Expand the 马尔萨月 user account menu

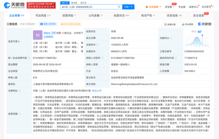pos(208,7)
